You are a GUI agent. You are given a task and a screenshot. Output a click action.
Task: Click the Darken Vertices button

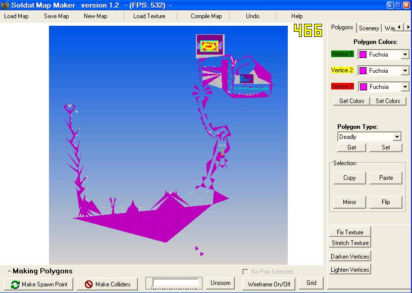[x=350, y=257]
